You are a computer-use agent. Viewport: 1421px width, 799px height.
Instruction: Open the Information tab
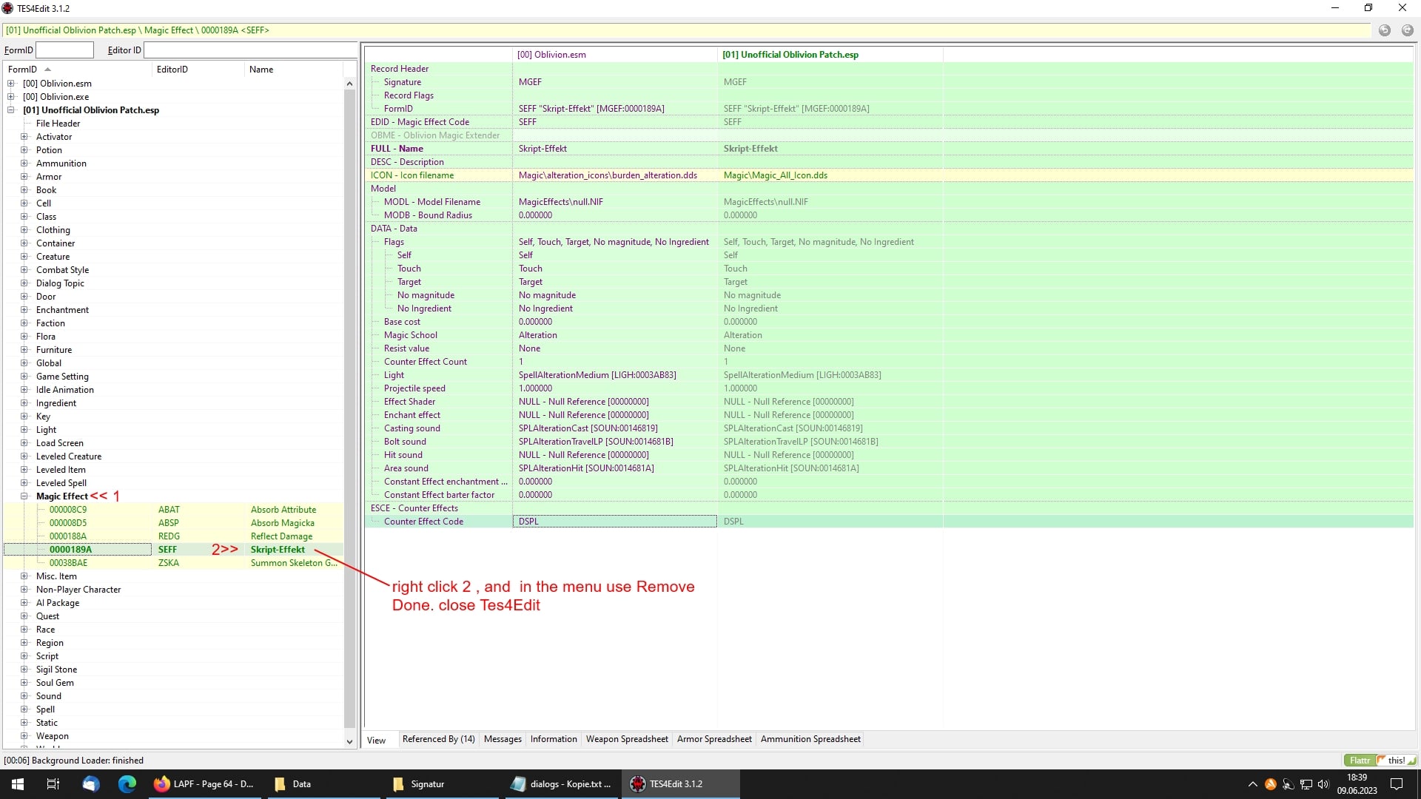tap(553, 739)
